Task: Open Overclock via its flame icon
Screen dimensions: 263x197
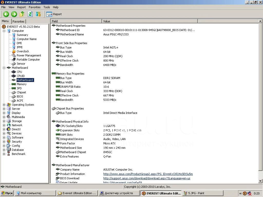Action: tap(14, 51)
